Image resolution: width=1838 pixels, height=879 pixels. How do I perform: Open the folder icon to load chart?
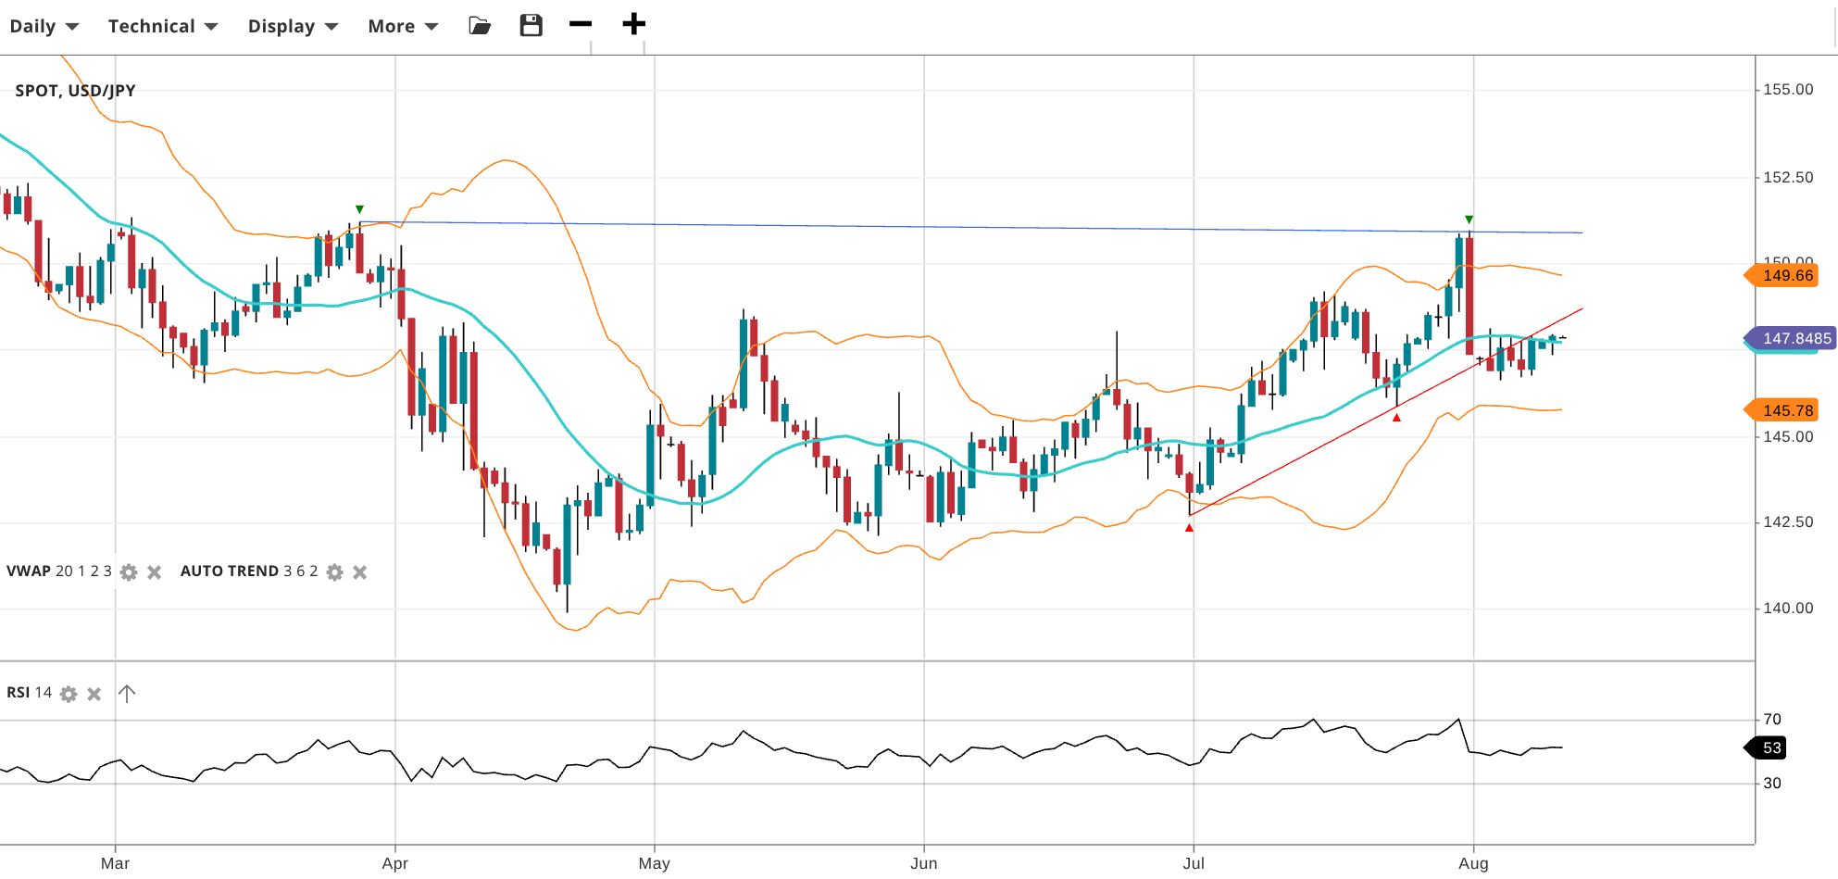480,25
